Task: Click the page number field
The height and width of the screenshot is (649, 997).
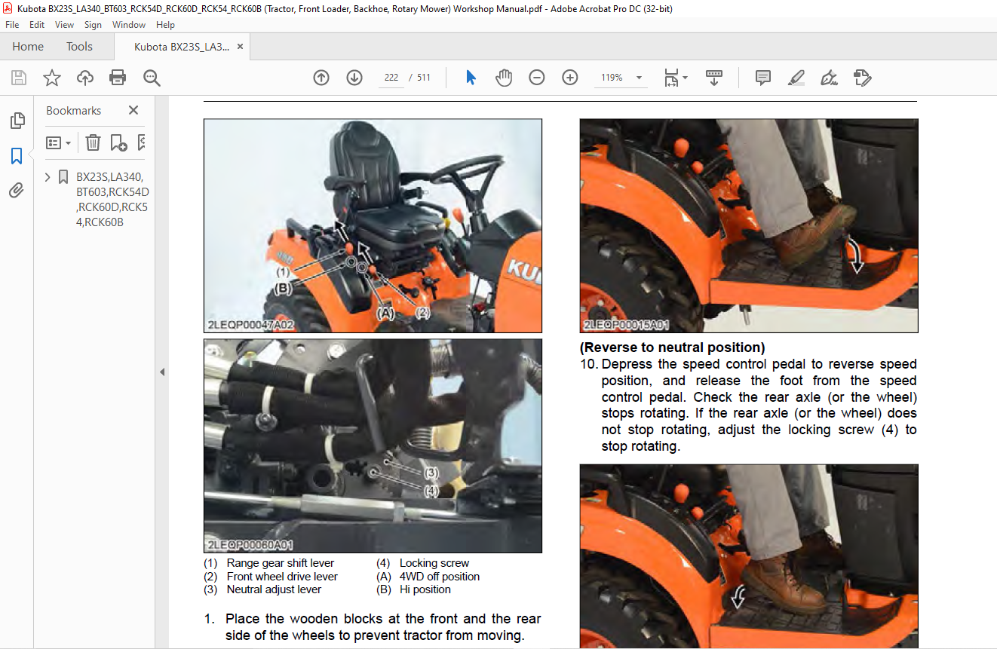Action: click(391, 78)
